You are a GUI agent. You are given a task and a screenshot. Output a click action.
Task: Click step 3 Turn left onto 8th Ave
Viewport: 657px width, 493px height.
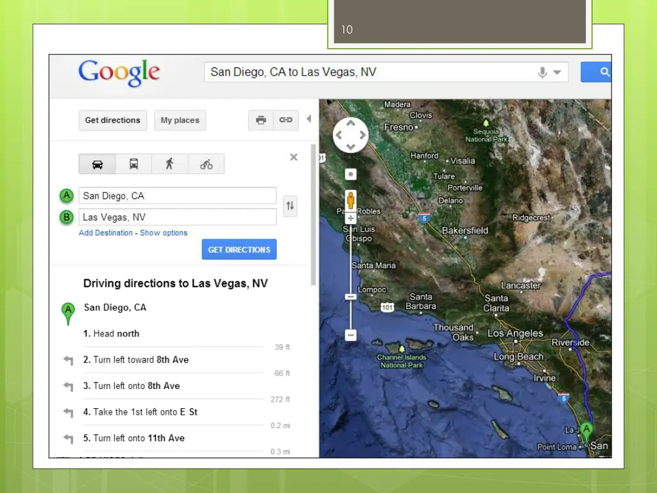pyautogui.click(x=132, y=386)
